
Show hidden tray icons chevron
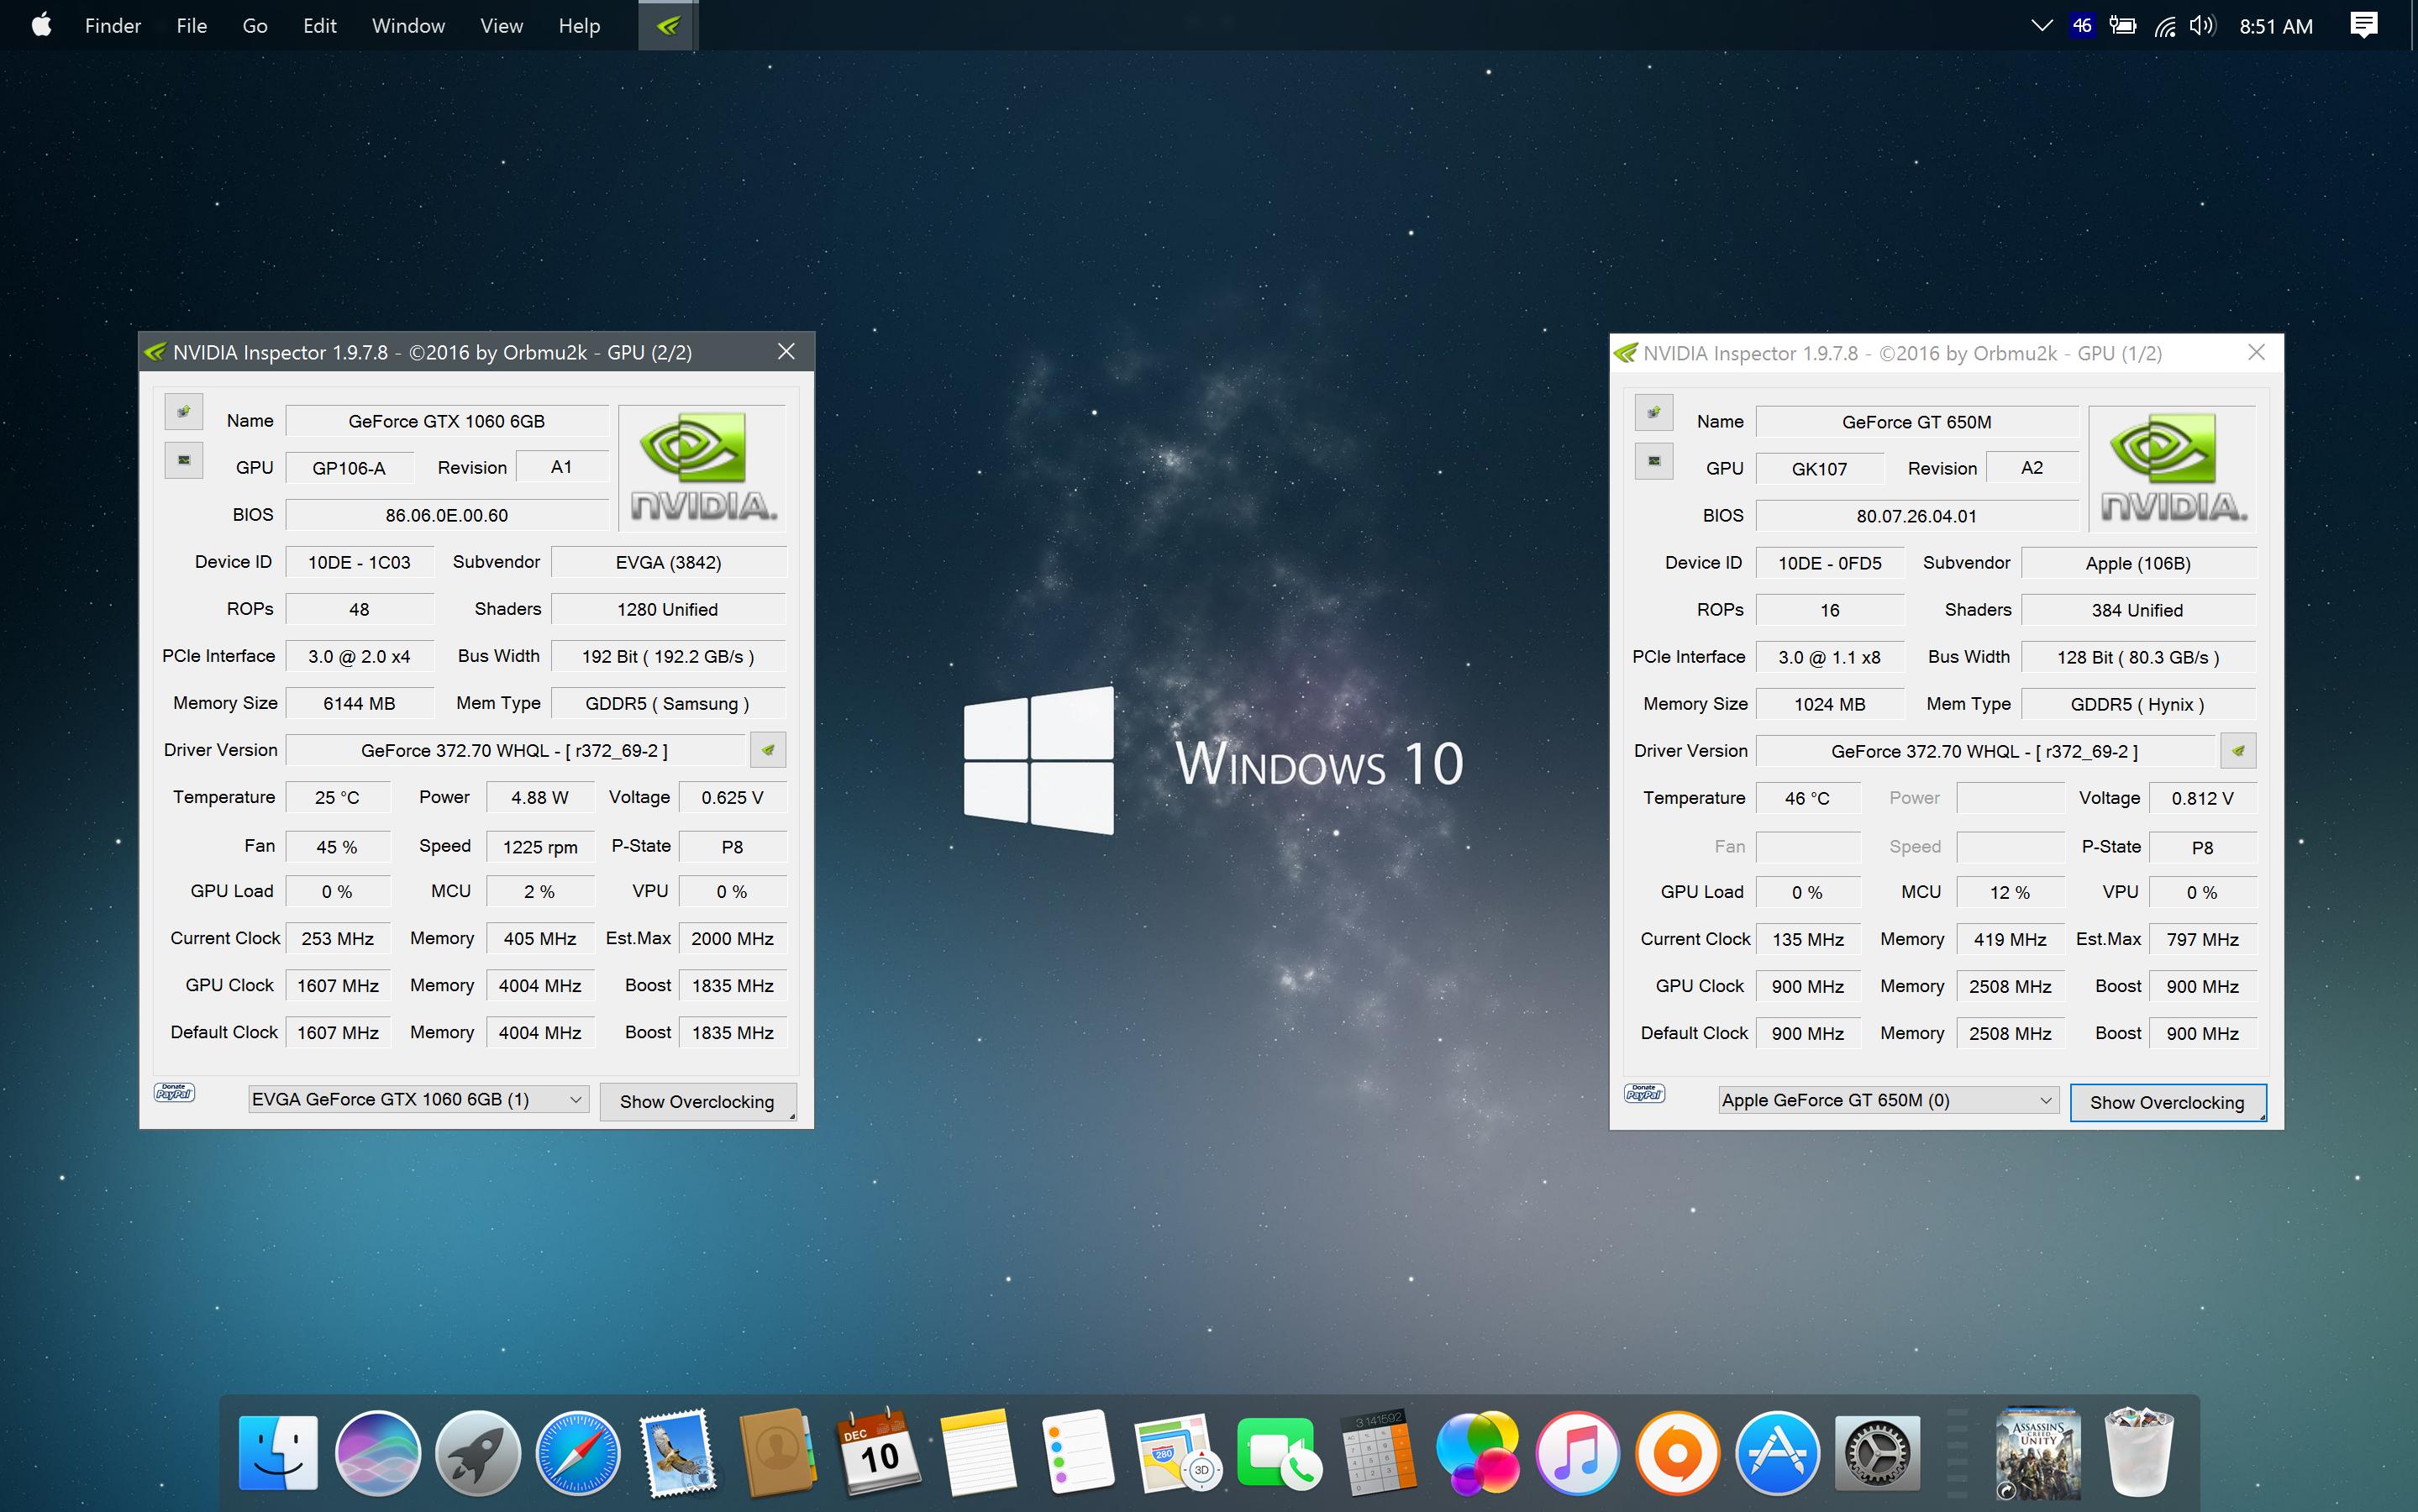point(2041,26)
